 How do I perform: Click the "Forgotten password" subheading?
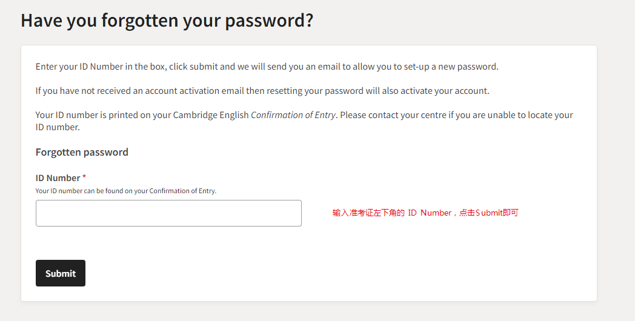pyautogui.click(x=82, y=152)
